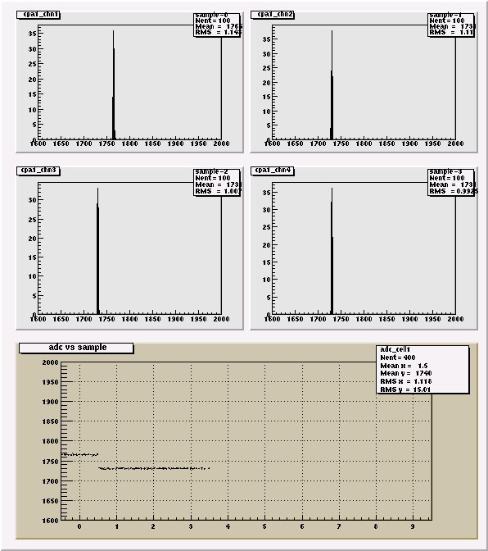
Task: Select the cpa1_chn4 histogram title box
Action: point(273,171)
